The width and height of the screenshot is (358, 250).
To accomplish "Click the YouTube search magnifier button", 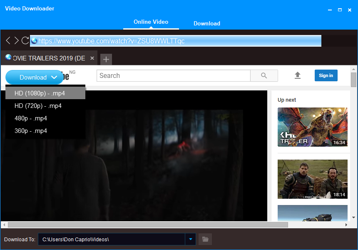I will [x=264, y=76].
